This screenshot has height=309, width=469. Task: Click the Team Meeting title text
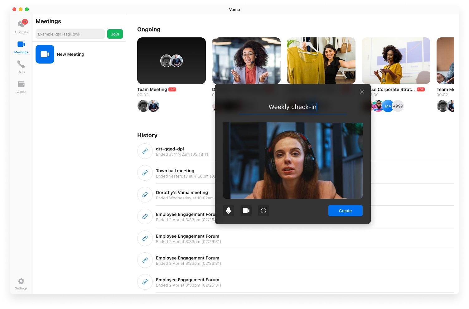[x=152, y=89]
